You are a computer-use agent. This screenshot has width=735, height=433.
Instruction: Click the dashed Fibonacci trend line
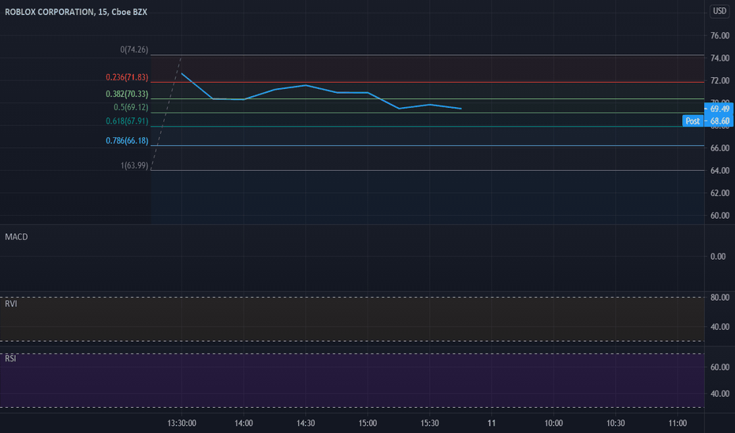click(x=166, y=113)
